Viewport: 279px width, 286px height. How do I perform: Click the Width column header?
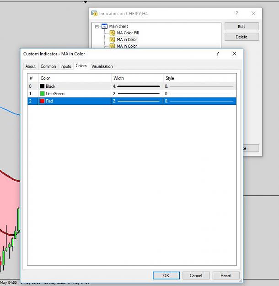(137, 78)
